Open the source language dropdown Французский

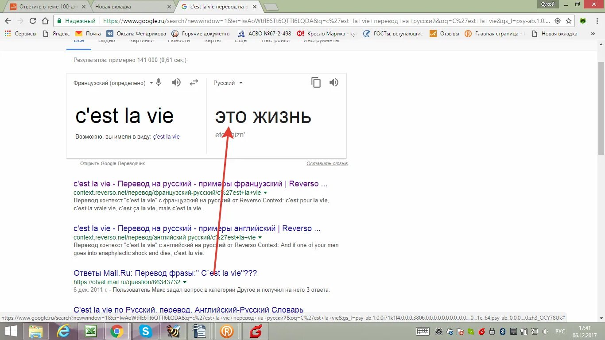[x=113, y=83]
